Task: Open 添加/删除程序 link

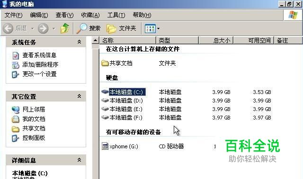Action: 40,65
